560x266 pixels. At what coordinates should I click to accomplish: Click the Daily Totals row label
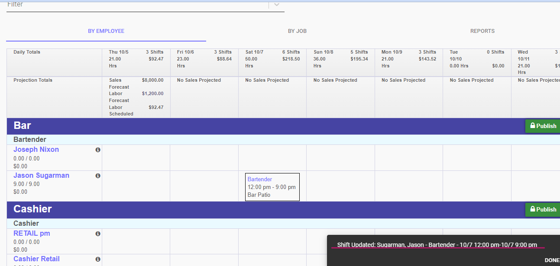pyautogui.click(x=27, y=52)
